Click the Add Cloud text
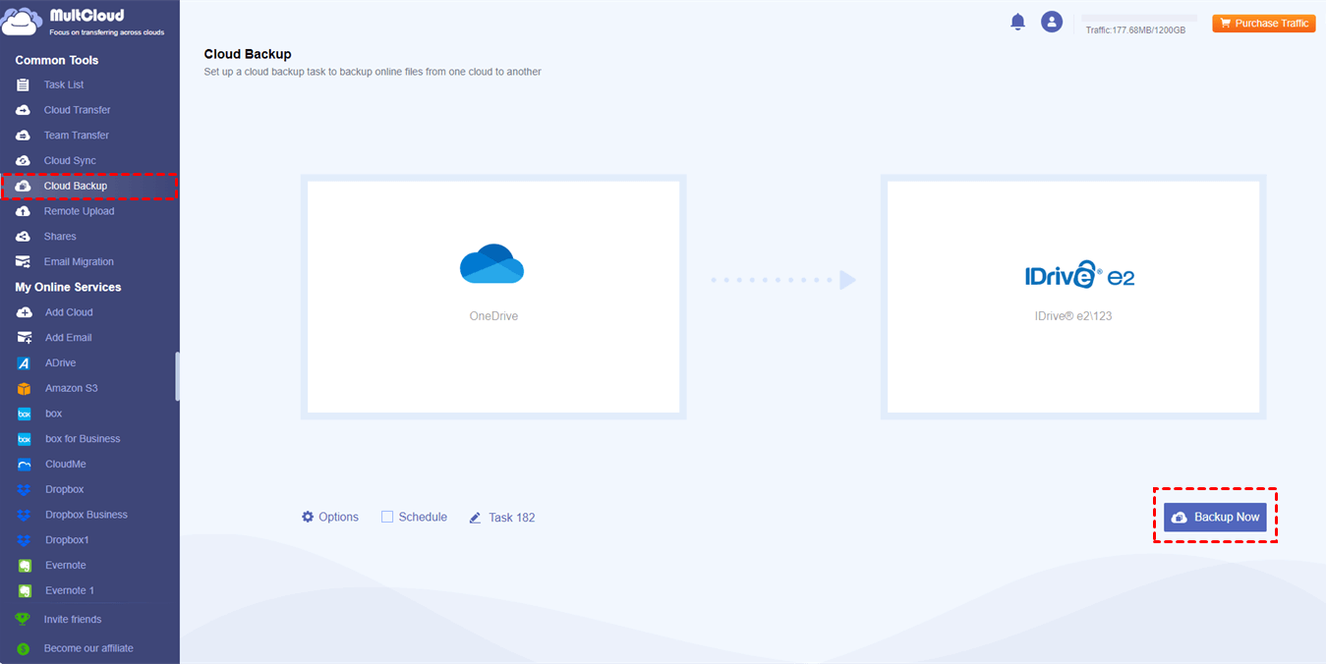Image resolution: width=1326 pixels, height=664 pixels. pyautogui.click(x=69, y=312)
